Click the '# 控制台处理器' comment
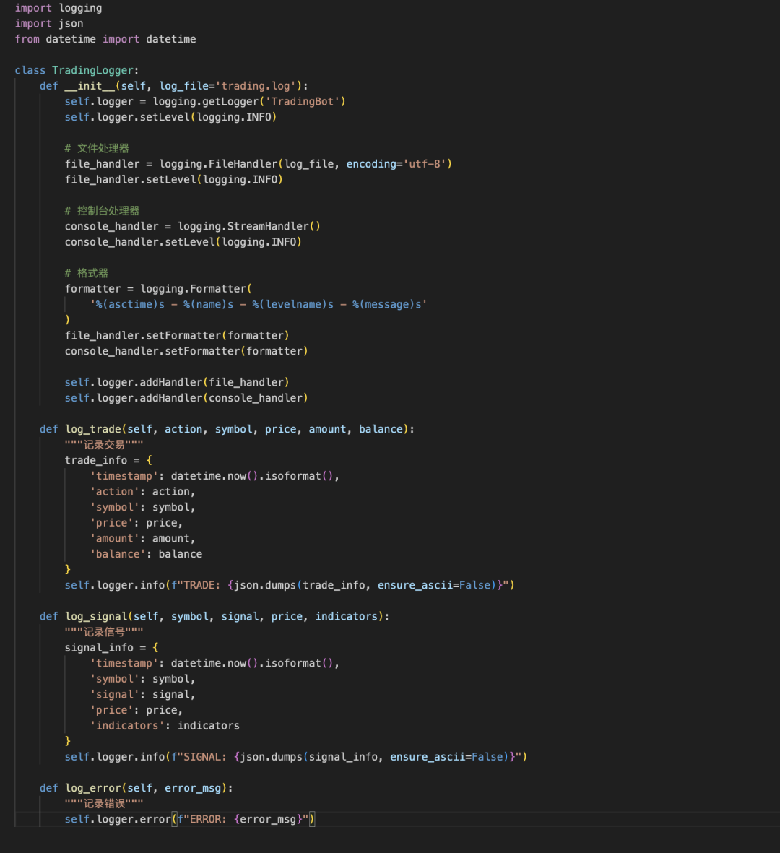The image size is (780, 853). pos(103,210)
